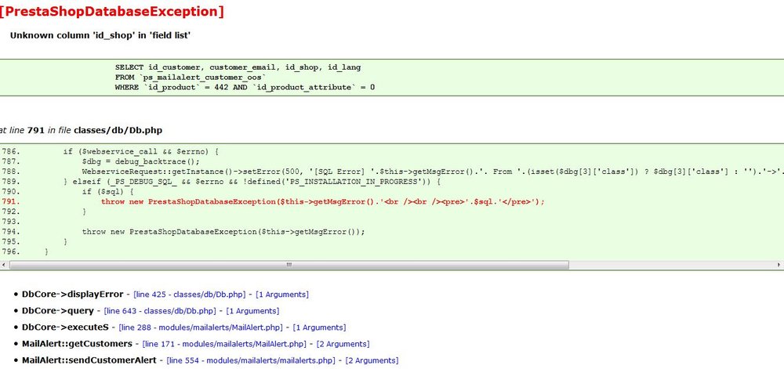Click the DbCore->displayError function name
784x369 pixels.
pos(72,294)
